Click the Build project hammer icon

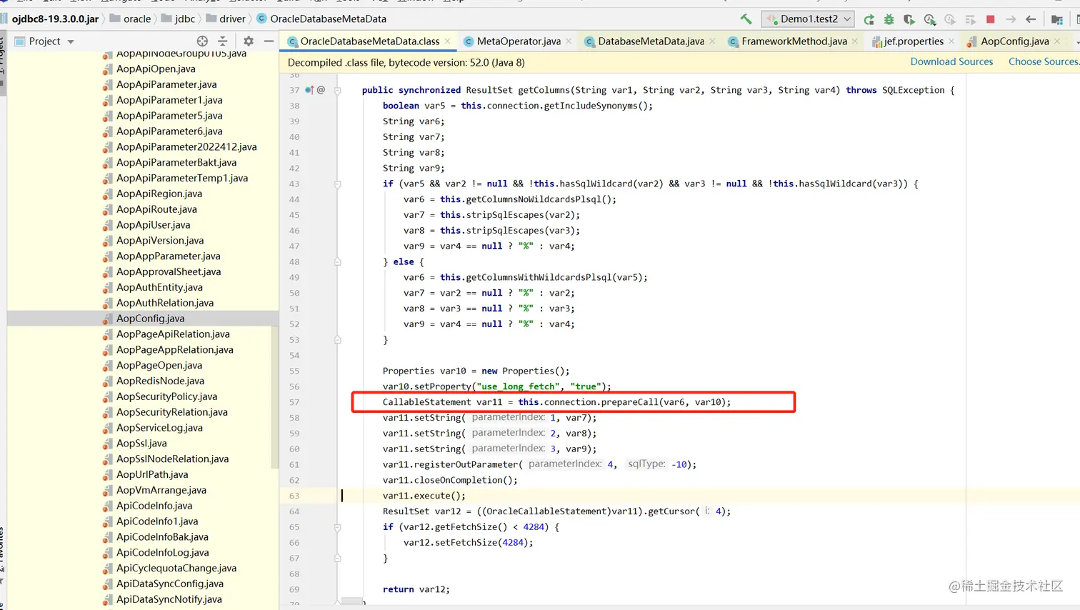click(x=746, y=19)
